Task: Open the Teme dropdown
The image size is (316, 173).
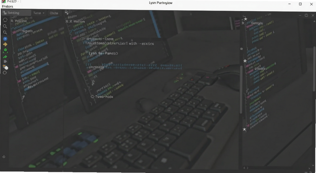Action: click(39, 13)
